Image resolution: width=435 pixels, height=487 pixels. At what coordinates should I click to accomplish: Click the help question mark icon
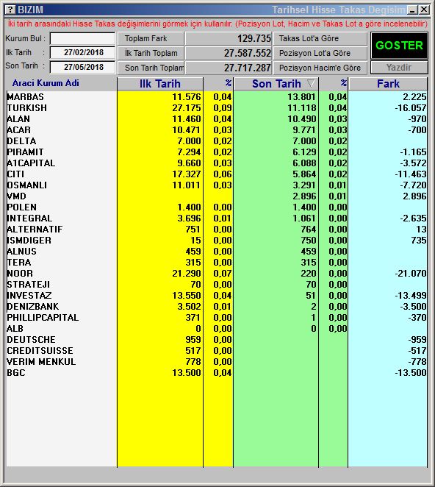click(10, 10)
